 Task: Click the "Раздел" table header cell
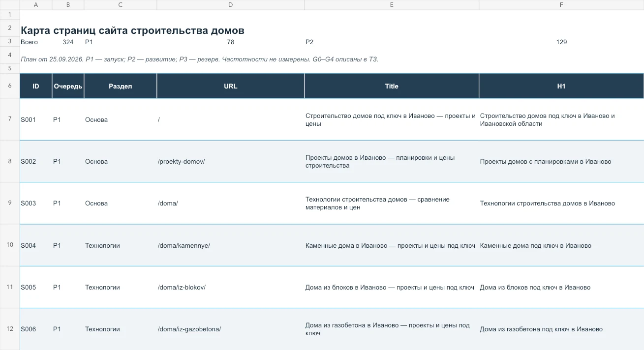coord(121,86)
